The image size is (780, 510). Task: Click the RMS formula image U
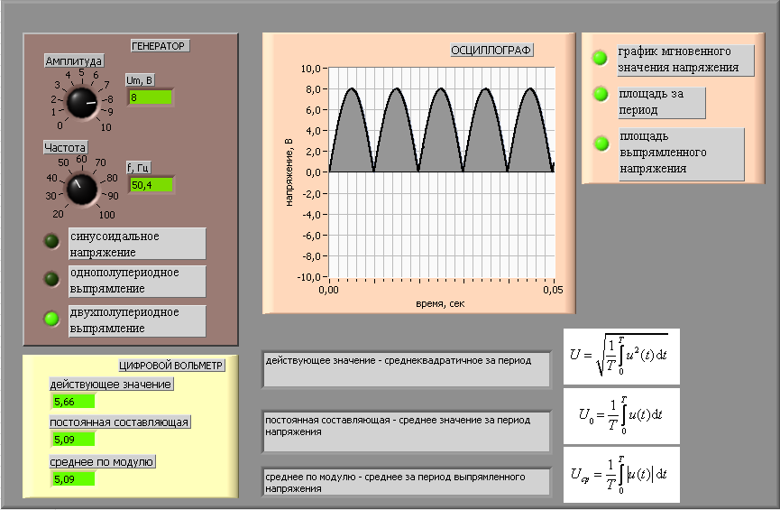coord(621,357)
